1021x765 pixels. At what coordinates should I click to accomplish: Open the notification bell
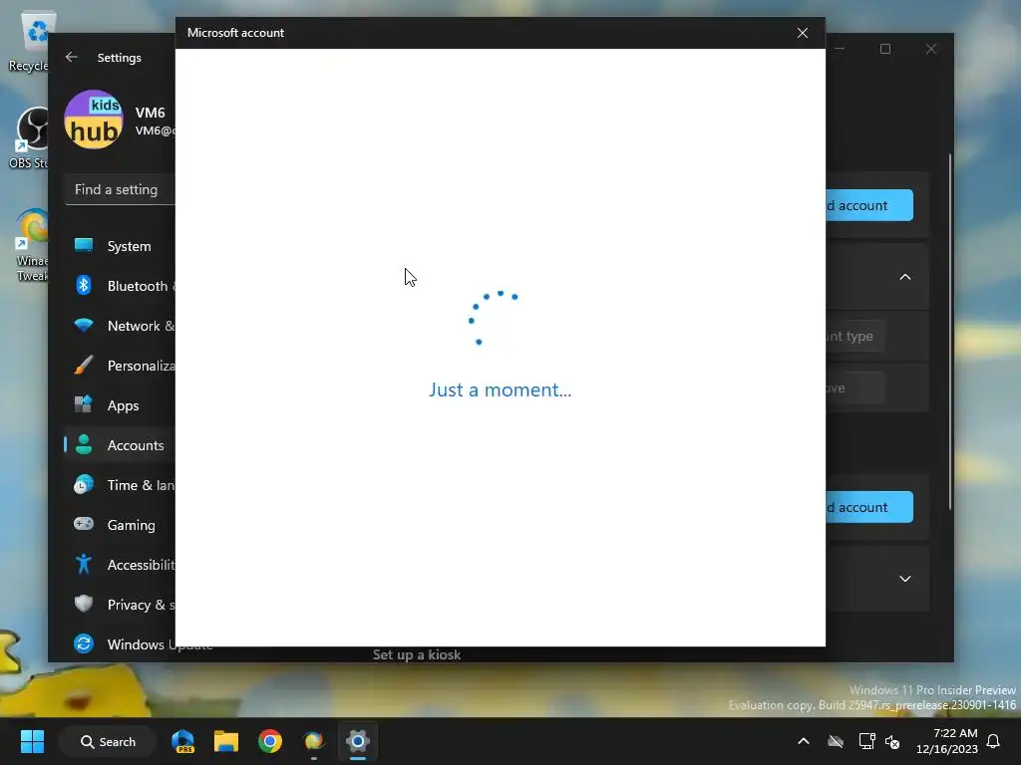pyautogui.click(x=994, y=741)
